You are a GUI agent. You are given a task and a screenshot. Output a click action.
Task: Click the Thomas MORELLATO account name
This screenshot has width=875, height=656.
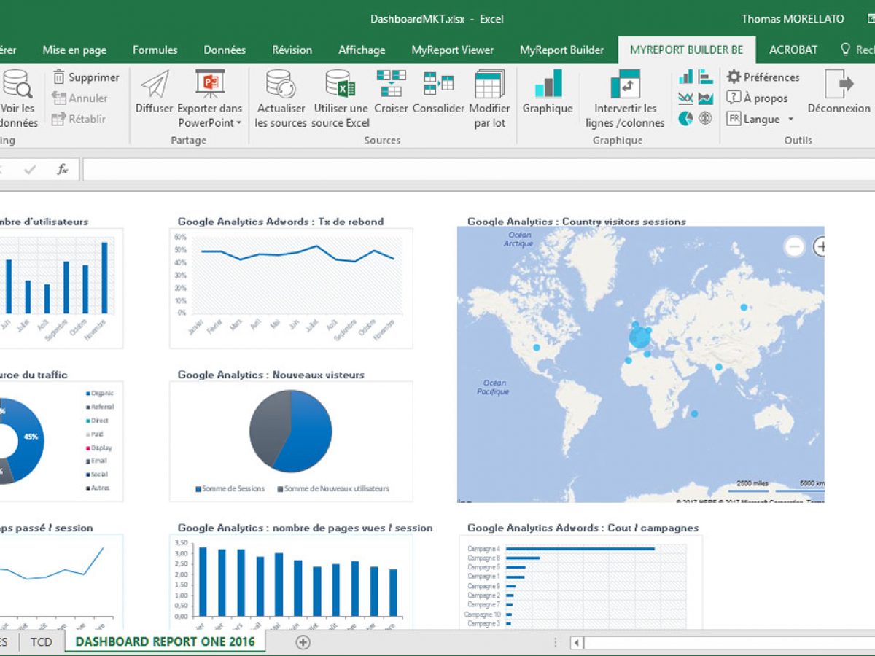click(x=793, y=19)
